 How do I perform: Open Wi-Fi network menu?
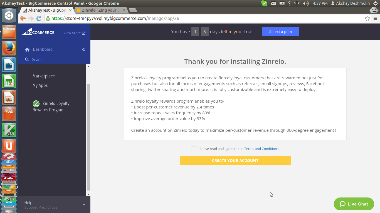[x=297, y=3]
